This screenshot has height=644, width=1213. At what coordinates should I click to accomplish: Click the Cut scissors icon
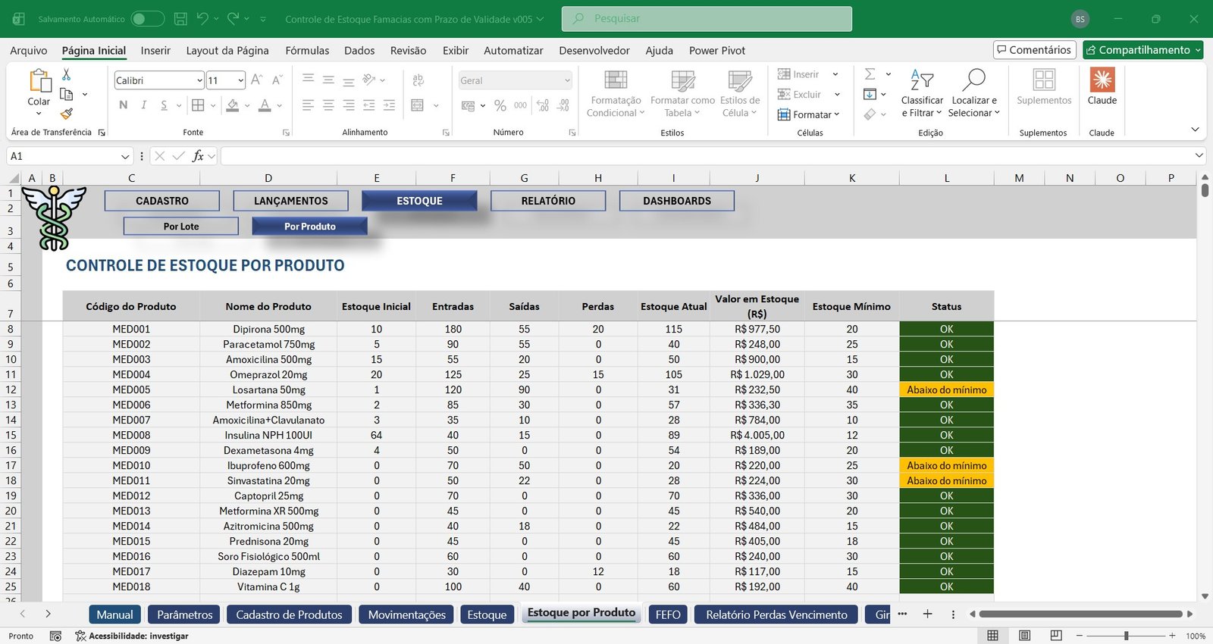coord(67,74)
